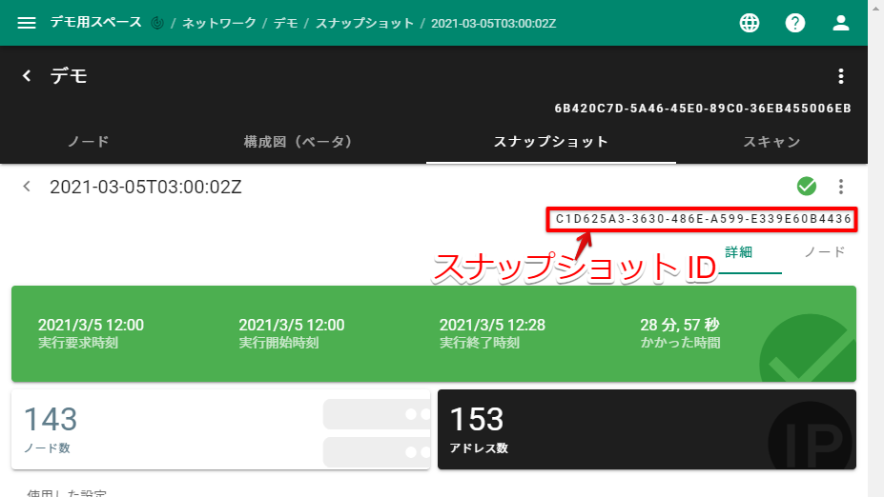Click ネットワーク breadcrumb link
This screenshot has height=497, width=884.
coord(222,23)
